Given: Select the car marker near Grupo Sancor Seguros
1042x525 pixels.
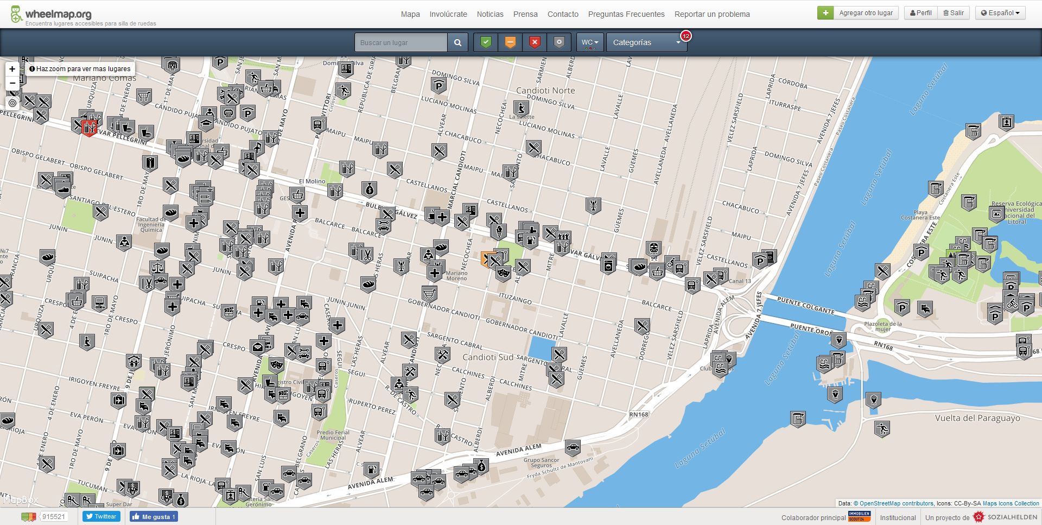Looking at the screenshot, I should (573, 448).
